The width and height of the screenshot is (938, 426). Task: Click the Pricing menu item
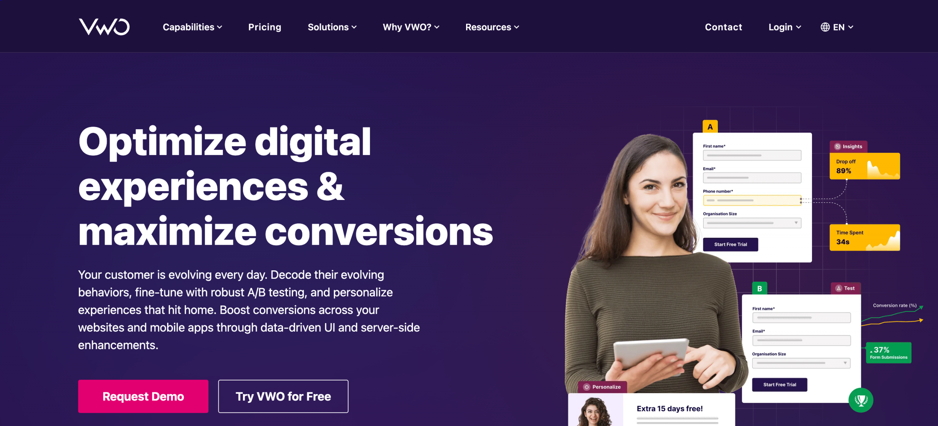pos(264,27)
